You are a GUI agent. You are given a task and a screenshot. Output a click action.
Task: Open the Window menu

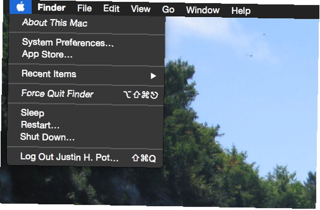point(203,10)
